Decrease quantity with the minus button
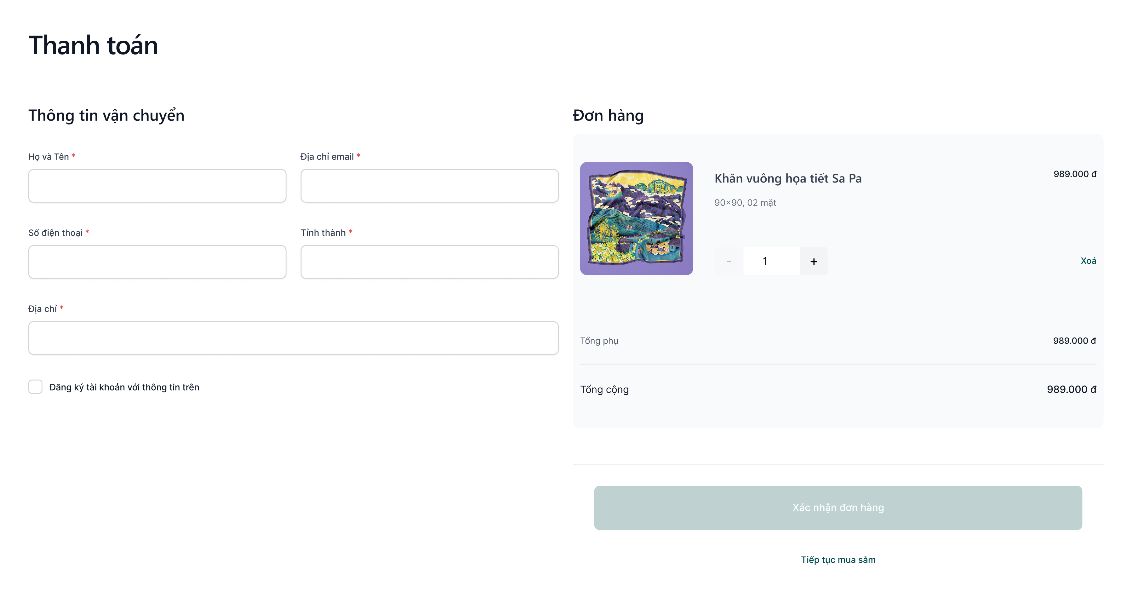Image resolution: width=1132 pixels, height=608 pixels. click(x=729, y=261)
